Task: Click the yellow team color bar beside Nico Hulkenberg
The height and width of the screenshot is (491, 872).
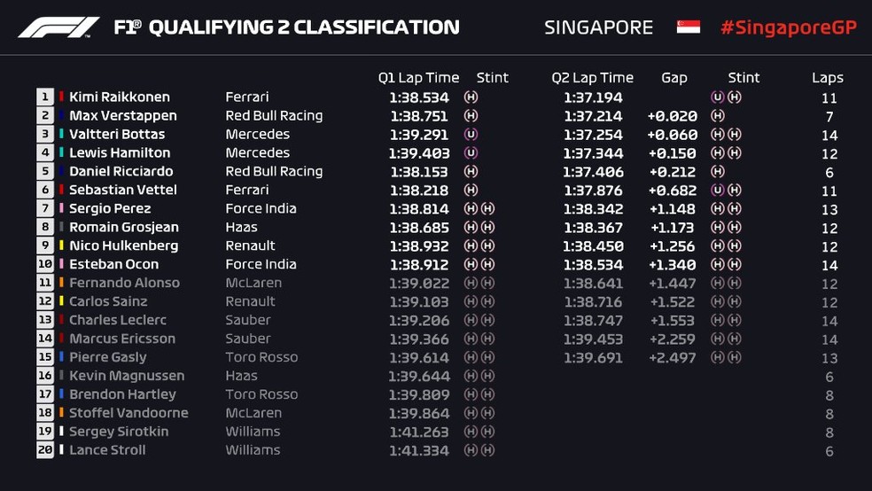Action: tap(61, 245)
